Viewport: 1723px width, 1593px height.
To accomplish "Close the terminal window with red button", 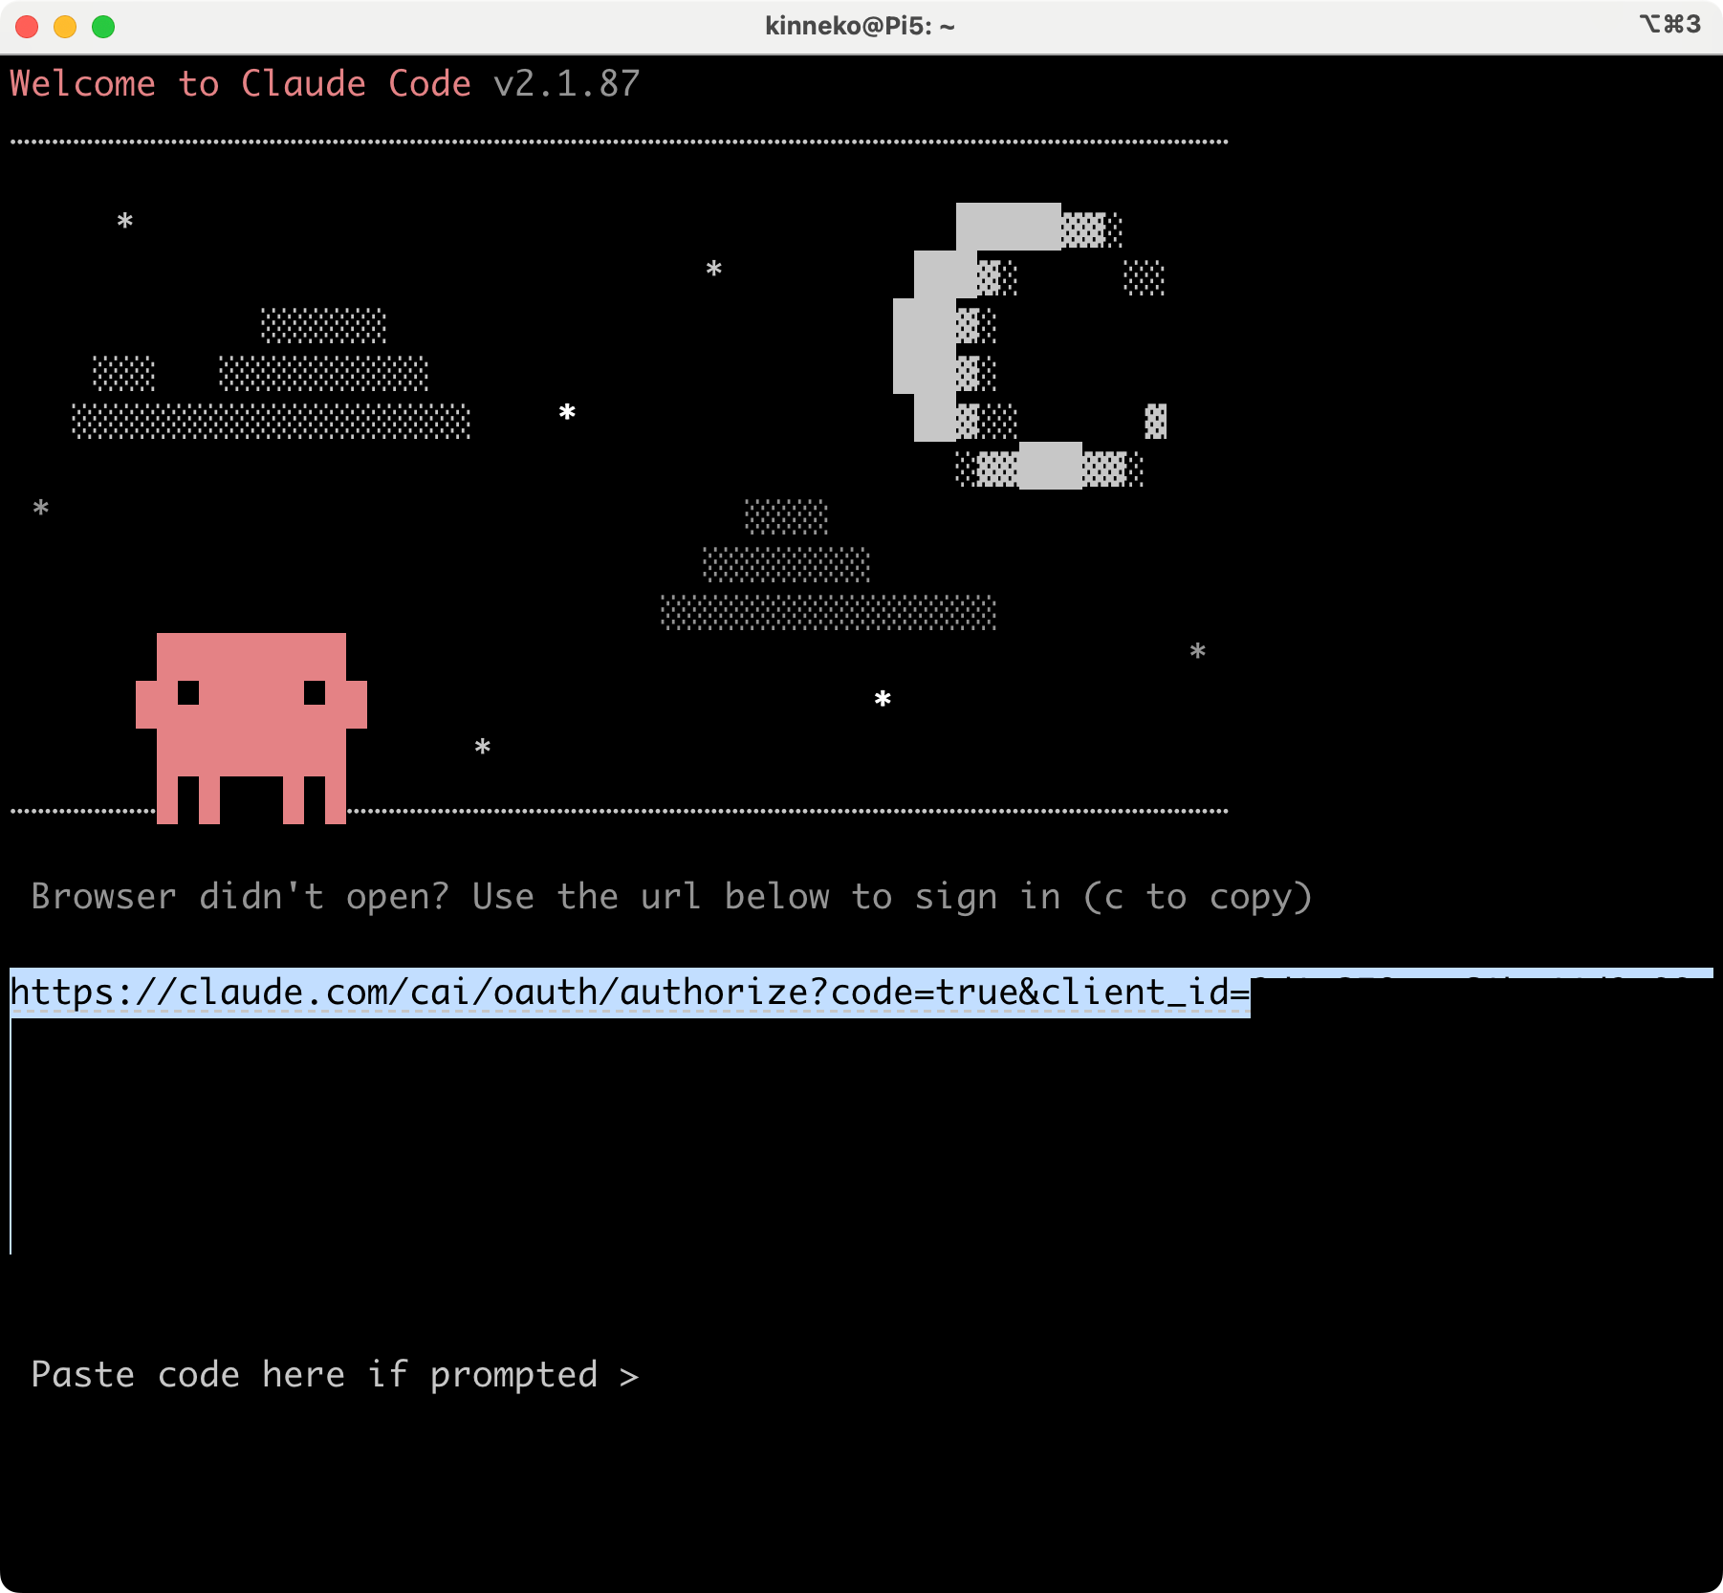I will tap(27, 27).
